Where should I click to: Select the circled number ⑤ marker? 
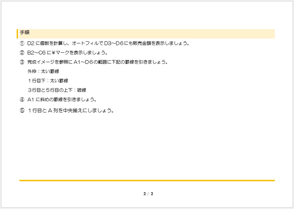22,111
